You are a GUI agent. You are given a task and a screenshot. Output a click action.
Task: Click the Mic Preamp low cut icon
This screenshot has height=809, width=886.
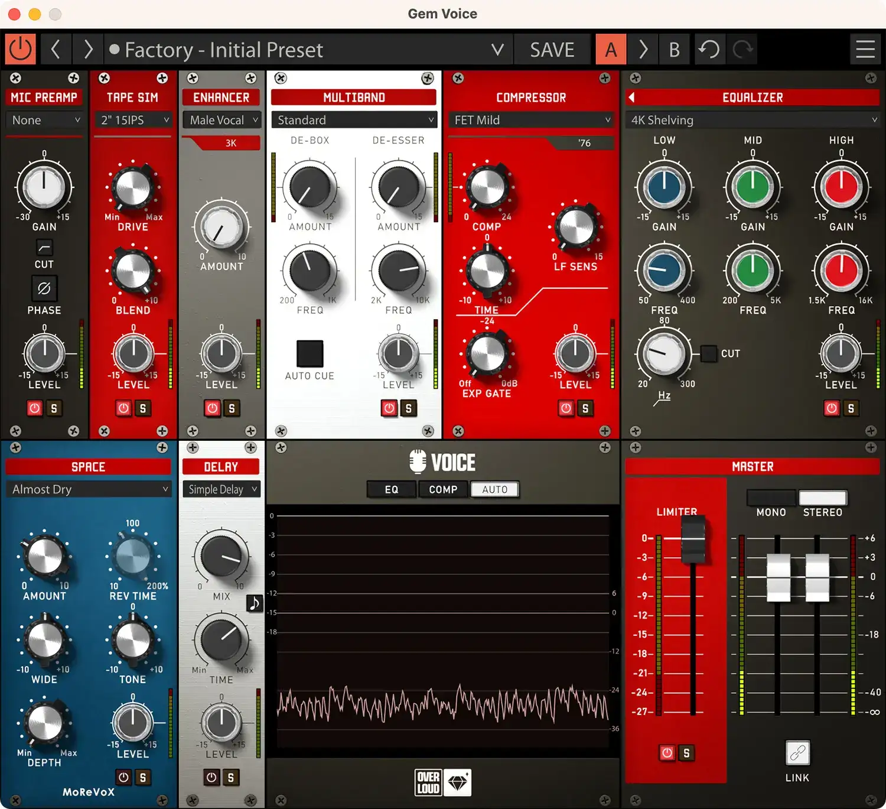[x=44, y=247]
